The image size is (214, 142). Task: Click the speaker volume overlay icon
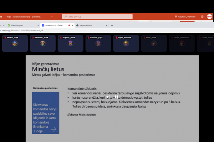pos(109,97)
